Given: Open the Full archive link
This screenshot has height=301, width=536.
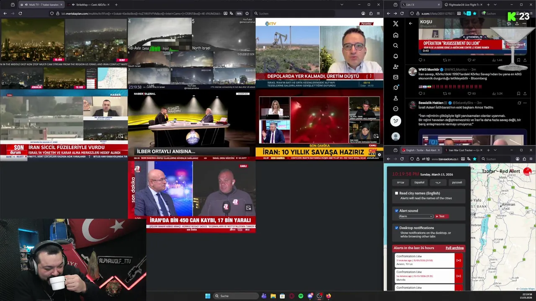Looking at the screenshot, I should (x=454, y=248).
